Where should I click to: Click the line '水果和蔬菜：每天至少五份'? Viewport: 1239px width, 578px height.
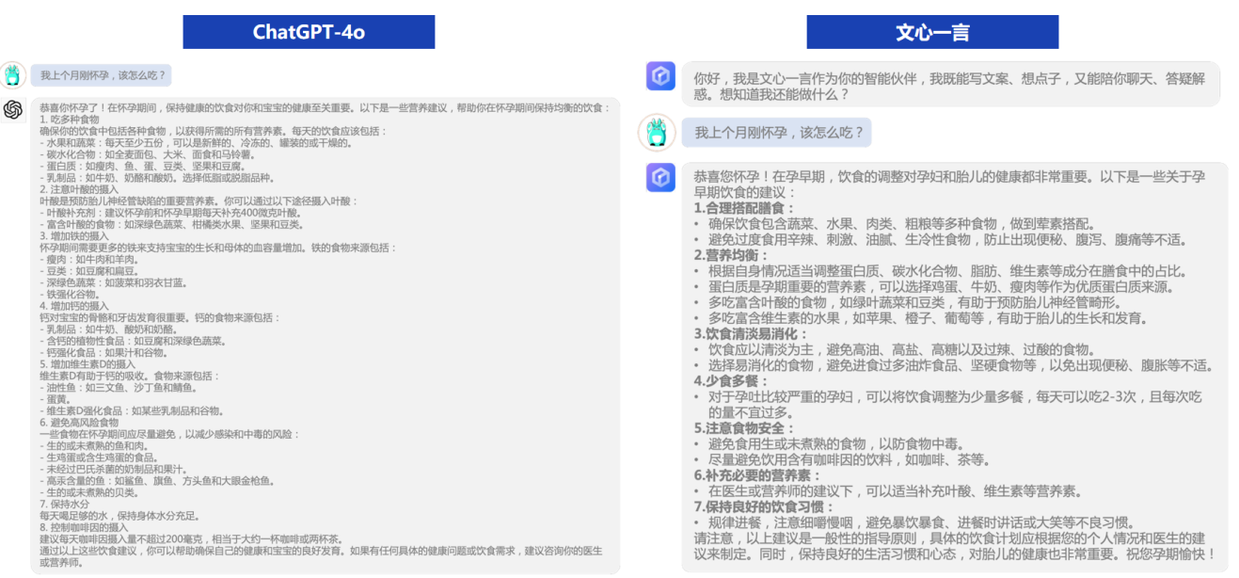click(x=197, y=143)
